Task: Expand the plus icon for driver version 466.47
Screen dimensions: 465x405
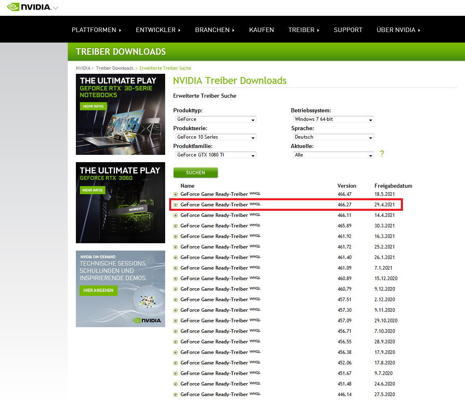Action: coord(176,194)
